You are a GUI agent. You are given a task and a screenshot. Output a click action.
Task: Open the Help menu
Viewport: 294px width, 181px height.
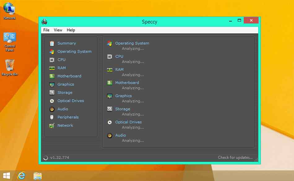tap(71, 30)
